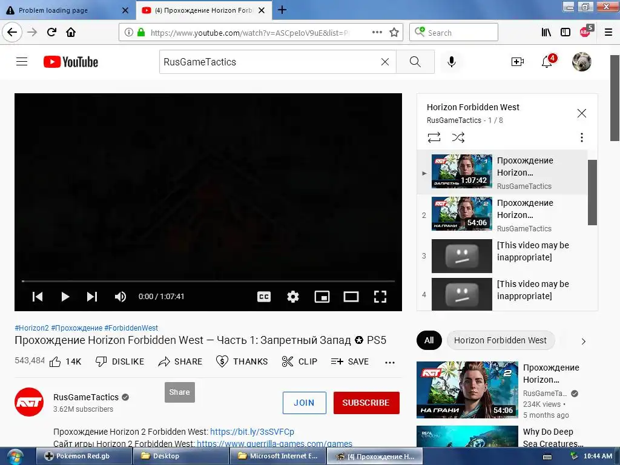The height and width of the screenshot is (465, 620).
Task: Clear the RusGameTactics search text
Action: pyautogui.click(x=384, y=62)
